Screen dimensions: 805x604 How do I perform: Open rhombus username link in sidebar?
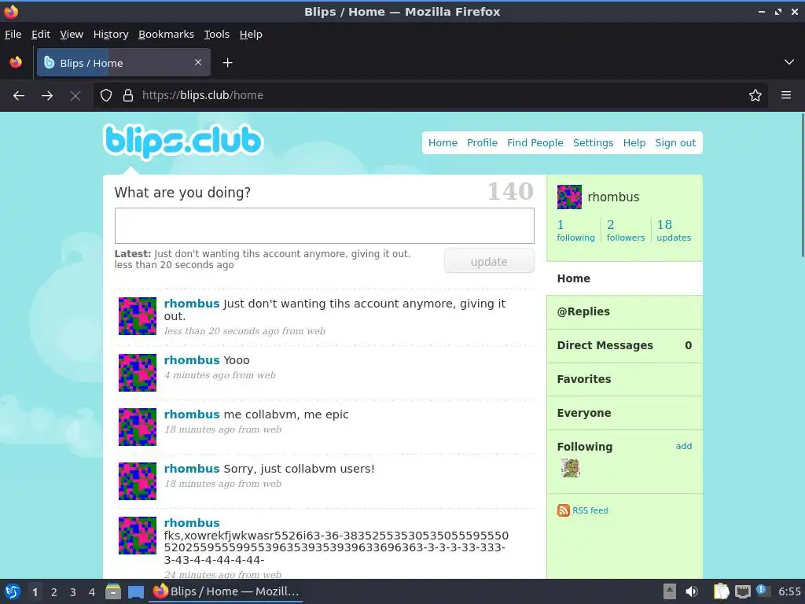[x=613, y=197]
